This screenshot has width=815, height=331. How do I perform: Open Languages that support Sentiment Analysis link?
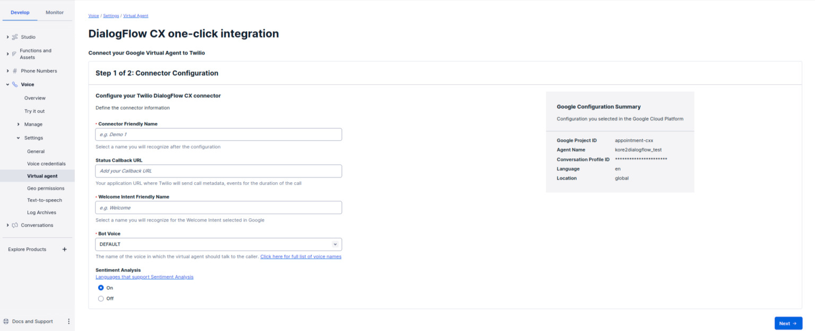tap(144, 276)
